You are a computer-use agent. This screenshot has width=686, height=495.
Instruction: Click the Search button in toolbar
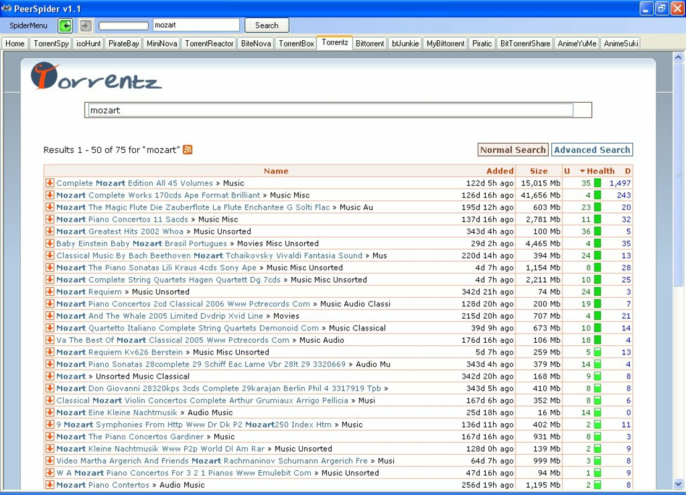point(266,25)
